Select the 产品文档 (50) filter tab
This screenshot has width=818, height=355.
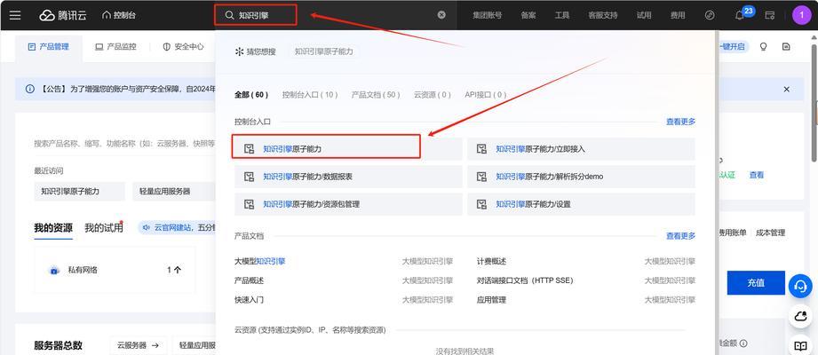click(x=376, y=95)
